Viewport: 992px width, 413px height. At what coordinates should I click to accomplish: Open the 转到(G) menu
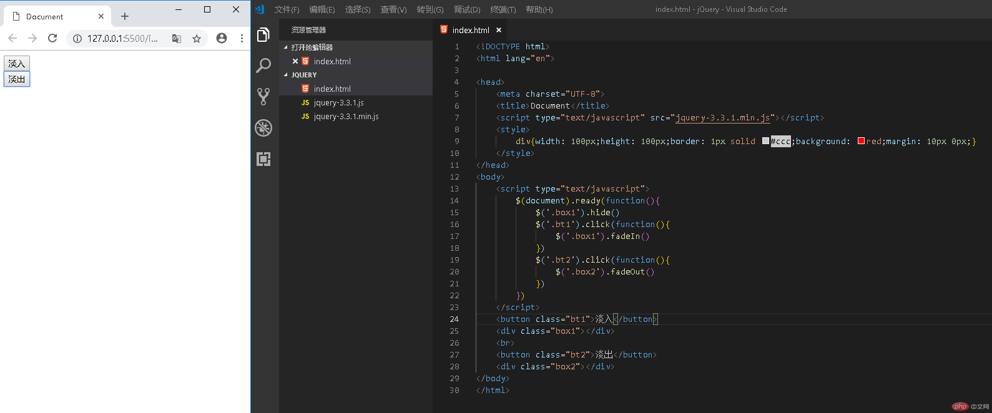(x=430, y=9)
